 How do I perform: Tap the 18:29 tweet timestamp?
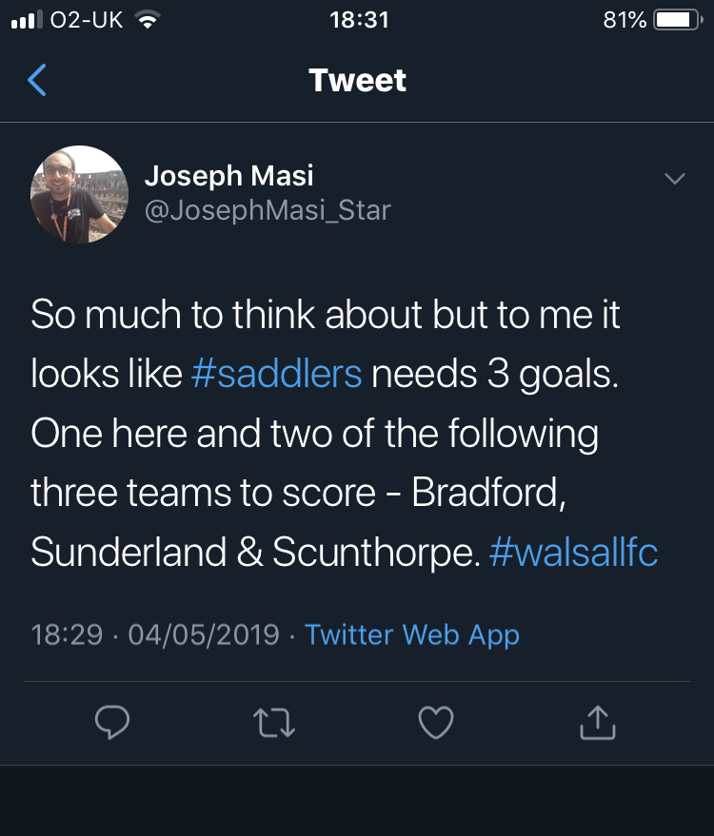(67, 634)
